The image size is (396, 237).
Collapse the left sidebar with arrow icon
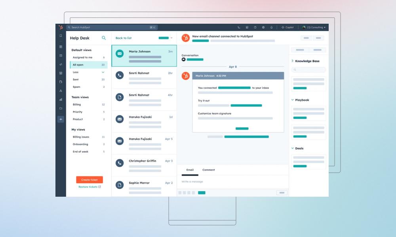pyautogui.click(x=60, y=118)
